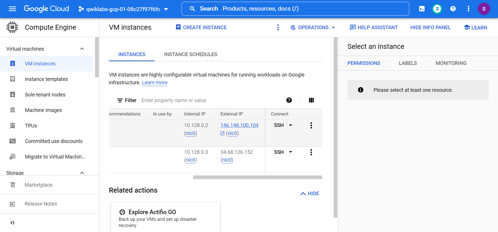
Task: Click the Google Cloud logo
Action: tap(46, 9)
